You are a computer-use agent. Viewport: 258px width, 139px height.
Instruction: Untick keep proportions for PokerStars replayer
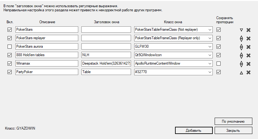(218, 38)
